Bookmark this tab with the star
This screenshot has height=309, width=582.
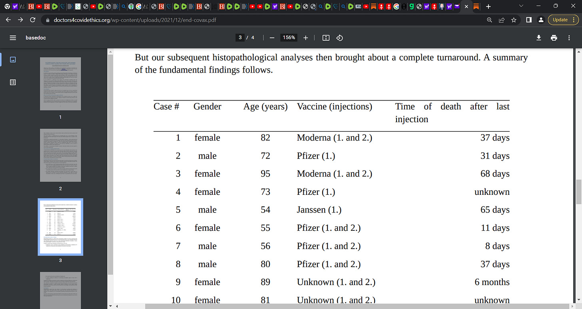point(514,20)
